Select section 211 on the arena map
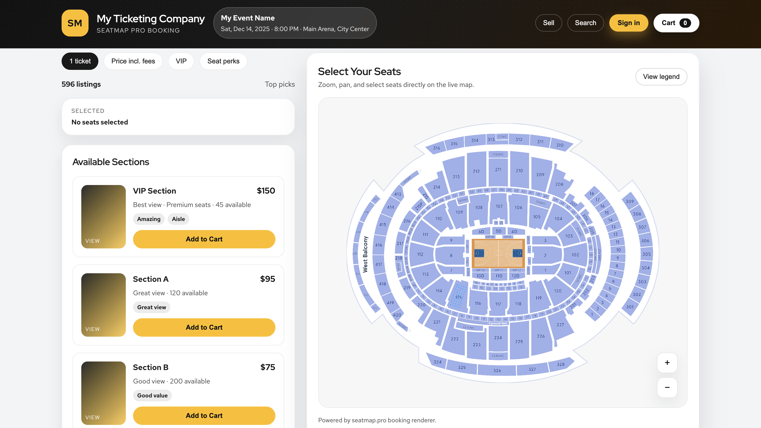Screen dimensions: 761x428 pos(498,170)
